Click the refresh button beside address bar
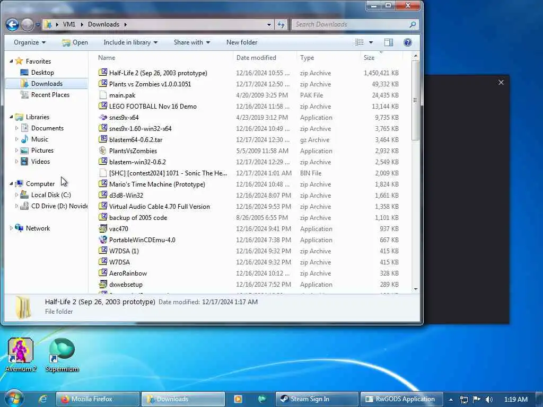This screenshot has width=543, height=407. tap(281, 24)
